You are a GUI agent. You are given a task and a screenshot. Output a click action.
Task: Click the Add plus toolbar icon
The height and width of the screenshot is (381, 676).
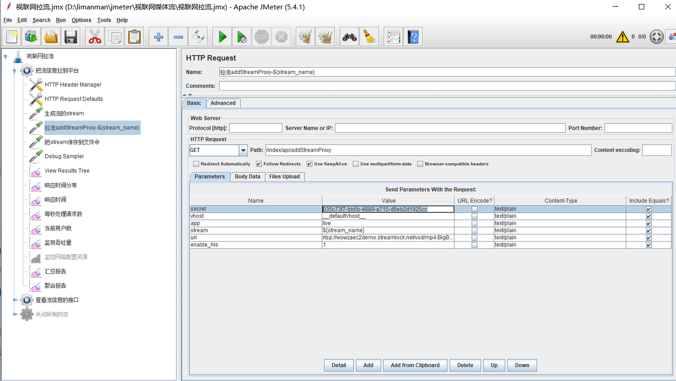point(159,37)
